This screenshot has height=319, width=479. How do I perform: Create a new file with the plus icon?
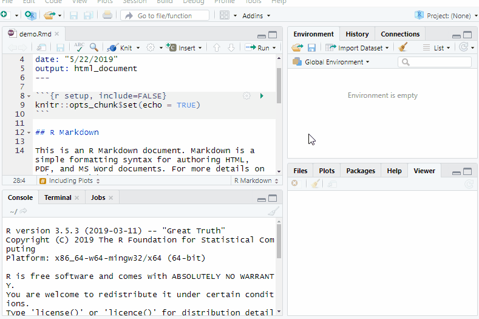click(4, 15)
